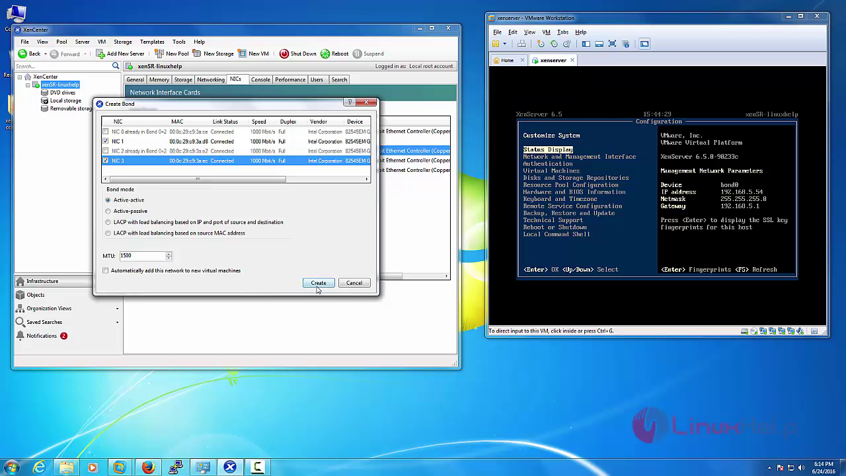This screenshot has width=846, height=476.
Task: Click the MTU input field
Action: [x=142, y=256]
